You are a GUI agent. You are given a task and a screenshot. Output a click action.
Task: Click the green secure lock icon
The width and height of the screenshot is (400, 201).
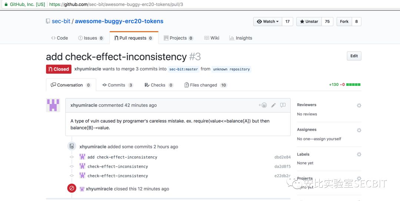coord(5,4)
